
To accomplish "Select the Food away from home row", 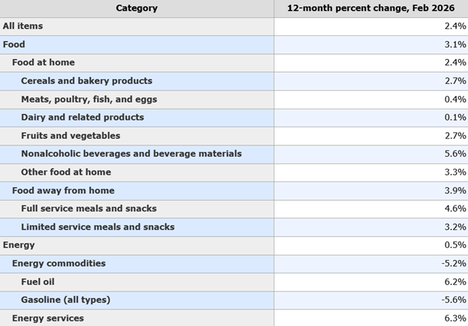I will 234,191.
